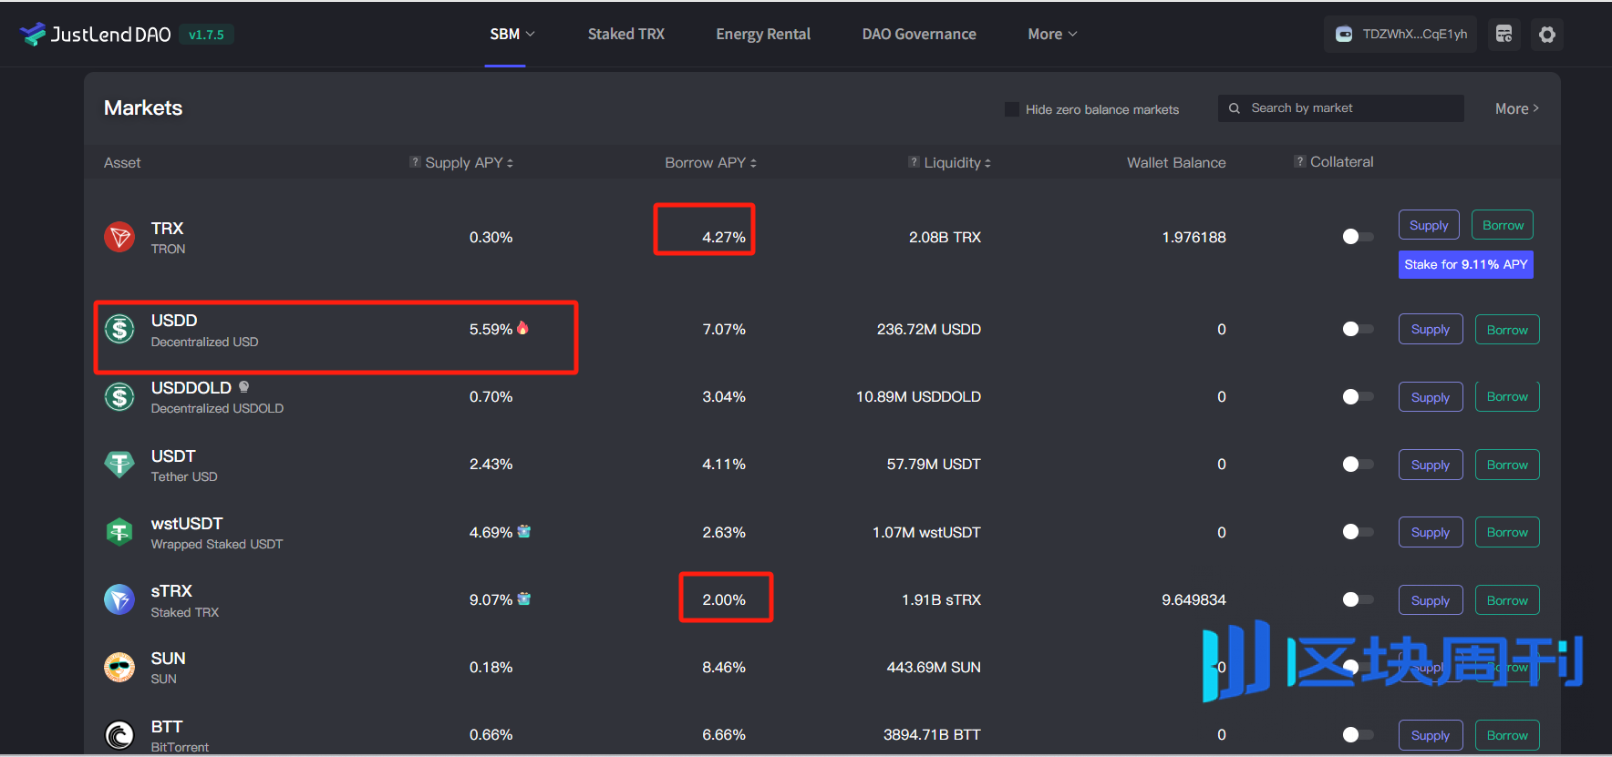Click the fire icon beside USDD 5.59%
The image size is (1612, 757).
(522, 328)
